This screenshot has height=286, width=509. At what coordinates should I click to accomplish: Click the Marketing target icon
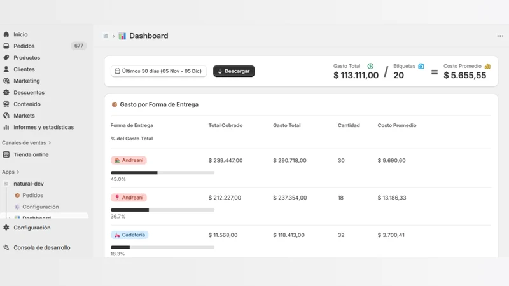pyautogui.click(x=6, y=81)
